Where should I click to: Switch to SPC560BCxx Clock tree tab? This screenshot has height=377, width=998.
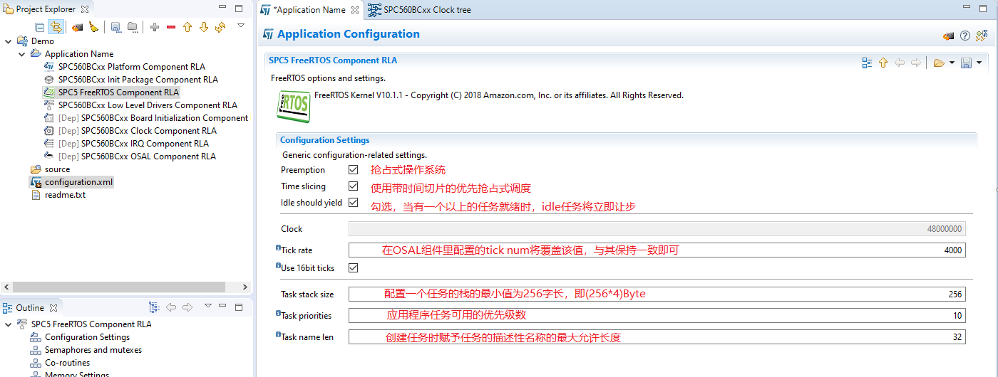tap(420, 10)
